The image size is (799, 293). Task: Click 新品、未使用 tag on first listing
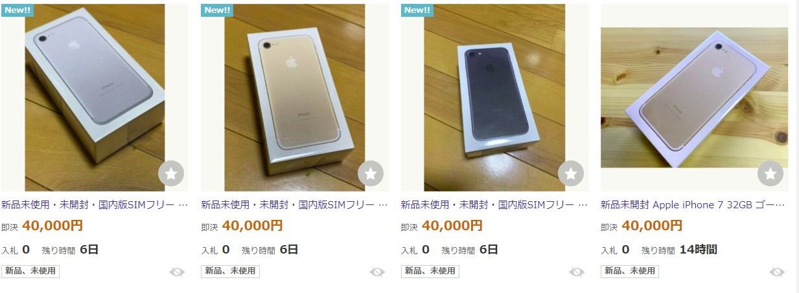30,271
